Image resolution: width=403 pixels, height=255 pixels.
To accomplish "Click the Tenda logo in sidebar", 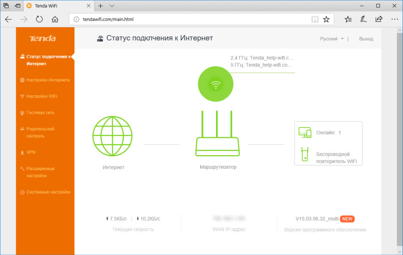I will (43, 38).
